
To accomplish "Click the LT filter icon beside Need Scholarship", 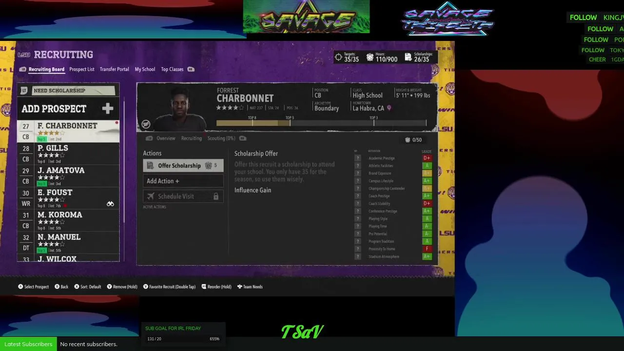I will pyautogui.click(x=24, y=91).
